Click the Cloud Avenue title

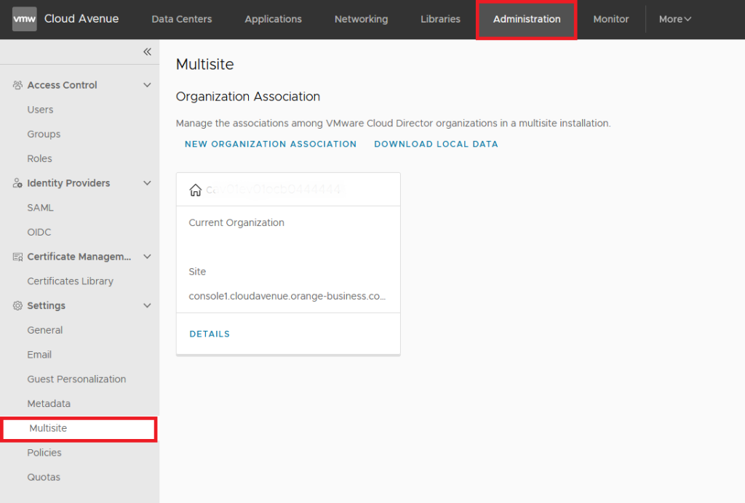[x=81, y=18]
